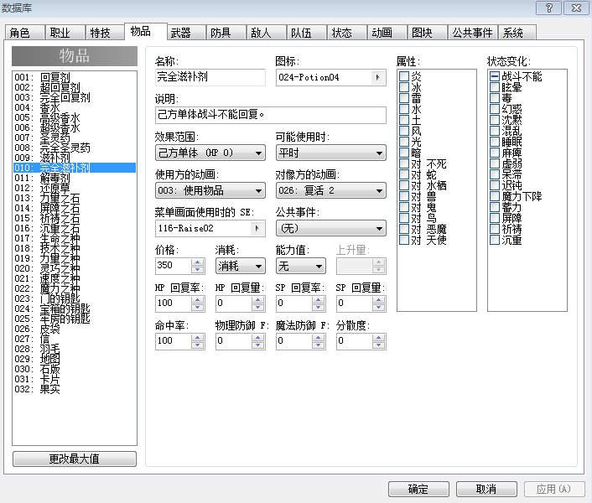The image size is (592, 503).
Task: Switch to the 动画 tab
Action: tap(387, 33)
